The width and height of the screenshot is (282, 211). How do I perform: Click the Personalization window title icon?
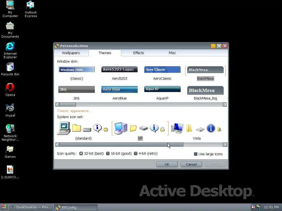(x=57, y=46)
